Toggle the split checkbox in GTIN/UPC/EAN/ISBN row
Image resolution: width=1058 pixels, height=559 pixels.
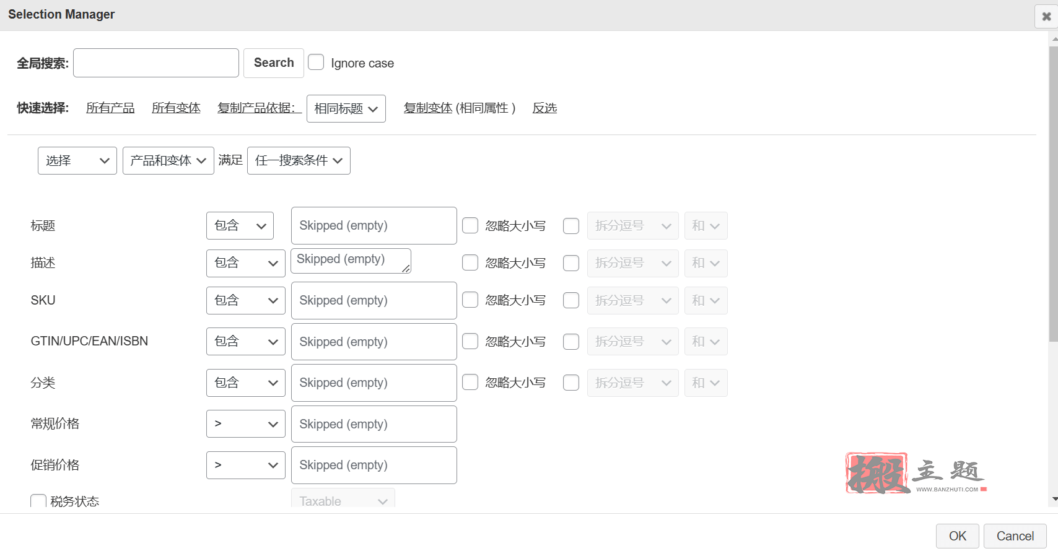[x=571, y=342]
